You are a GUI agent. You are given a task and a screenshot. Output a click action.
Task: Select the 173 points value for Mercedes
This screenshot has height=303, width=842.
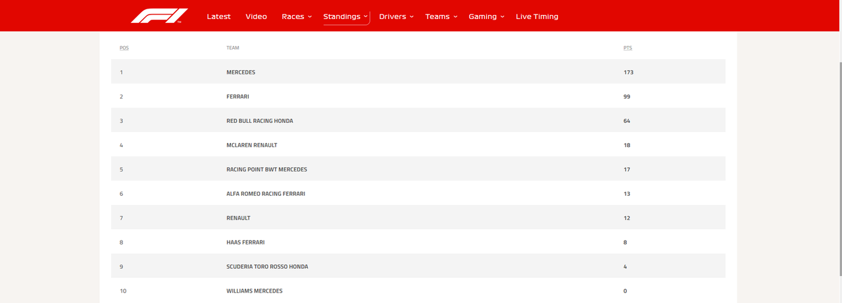point(628,72)
